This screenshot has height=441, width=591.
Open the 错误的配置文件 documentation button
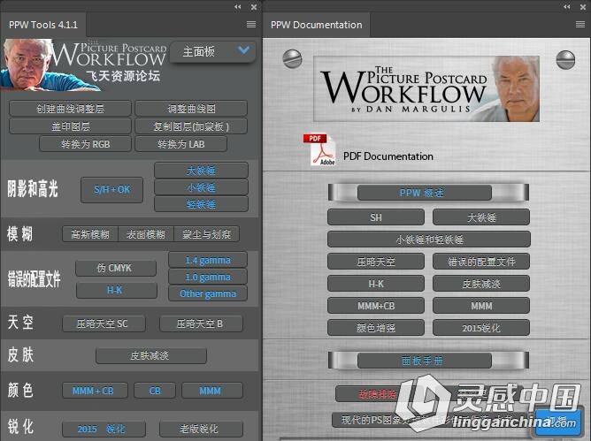481,262
